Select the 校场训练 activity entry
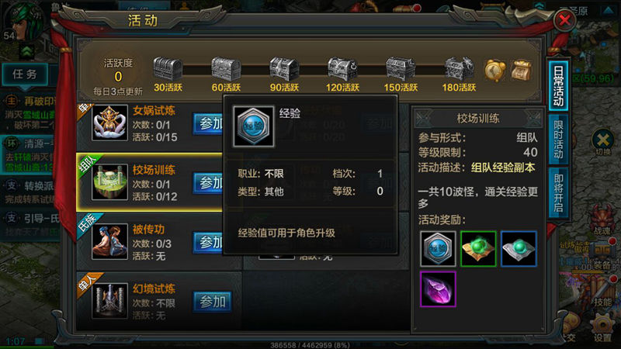This screenshot has width=621, height=349. click(x=150, y=182)
